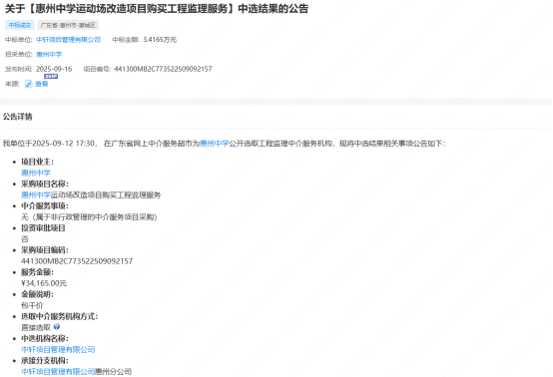Viewport: 553px width, 377px height.
Task: Open 惠州中学 link under 项目业主
Action: coord(36,173)
